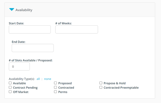Enable the Proposed checkbox

click(x=55, y=83)
